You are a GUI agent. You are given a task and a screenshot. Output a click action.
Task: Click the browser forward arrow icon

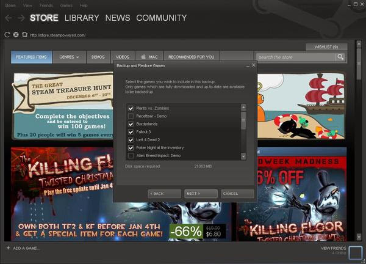pos(20,18)
